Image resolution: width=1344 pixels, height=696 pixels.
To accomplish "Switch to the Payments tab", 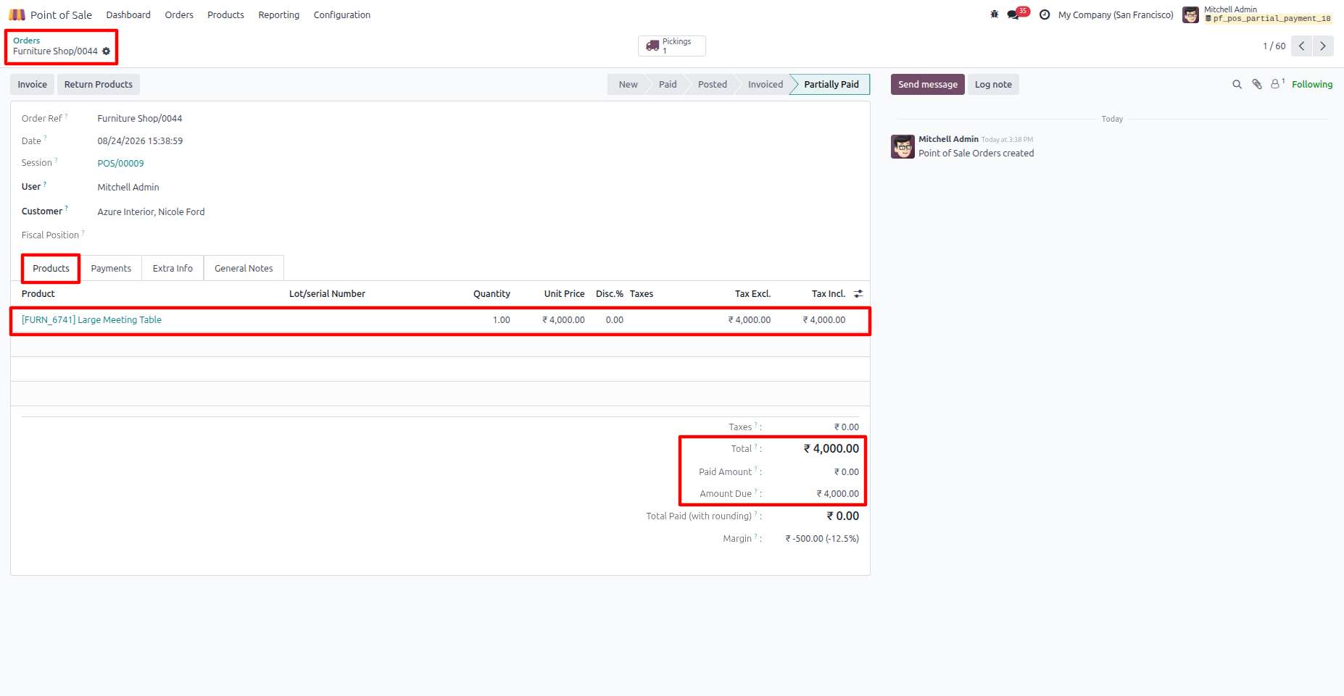I will (x=111, y=268).
